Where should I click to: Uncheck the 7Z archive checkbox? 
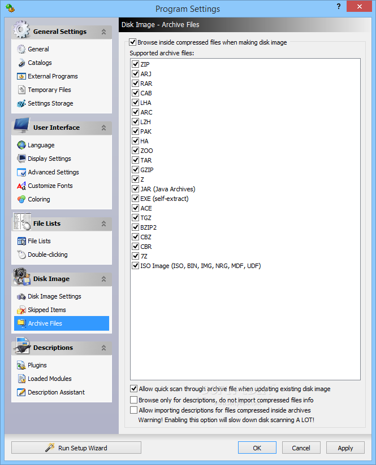[136, 256]
